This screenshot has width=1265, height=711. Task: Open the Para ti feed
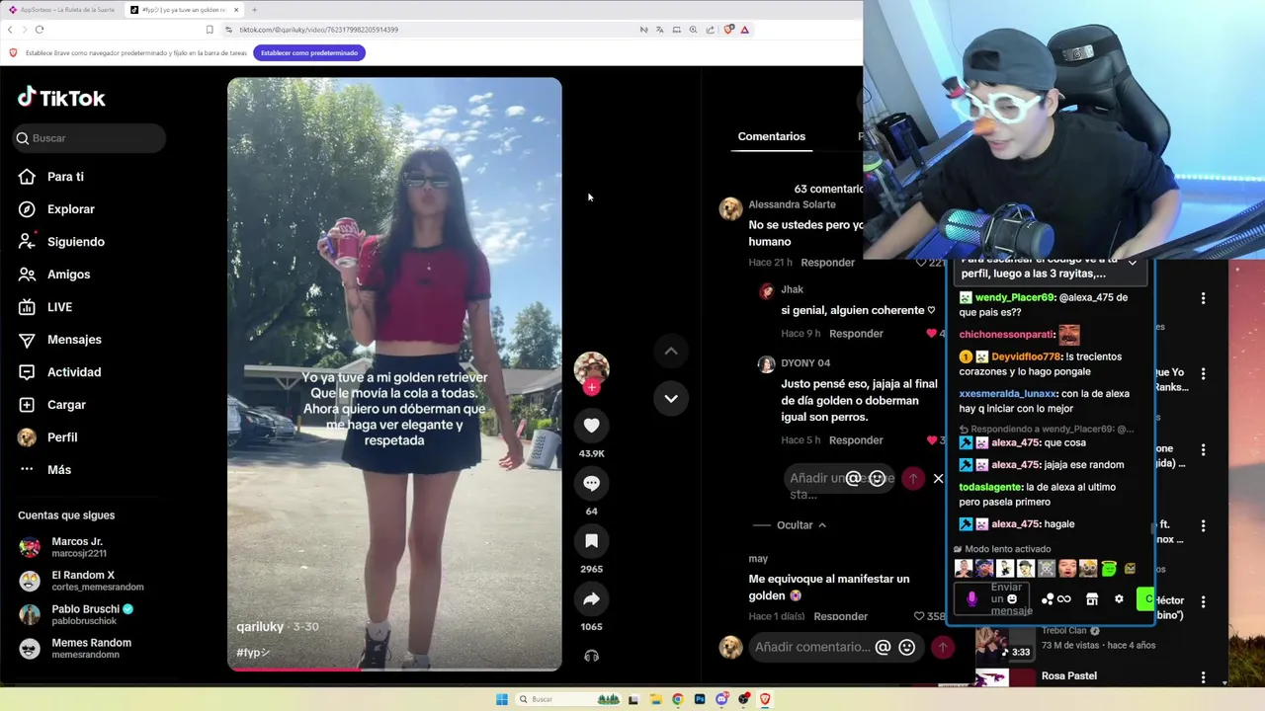(51, 177)
